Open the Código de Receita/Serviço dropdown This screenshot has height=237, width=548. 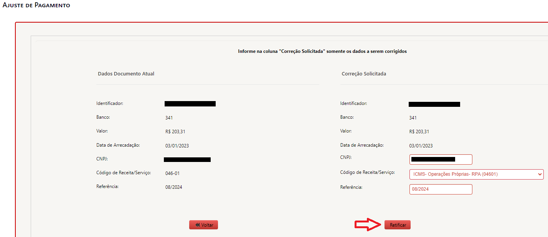pyautogui.click(x=476, y=174)
